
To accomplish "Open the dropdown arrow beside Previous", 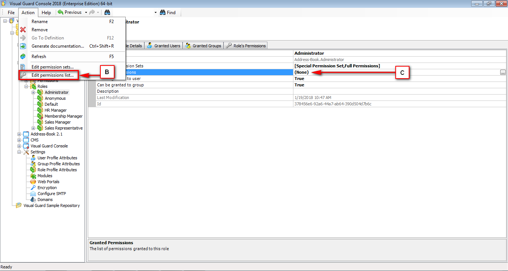I will click(85, 12).
